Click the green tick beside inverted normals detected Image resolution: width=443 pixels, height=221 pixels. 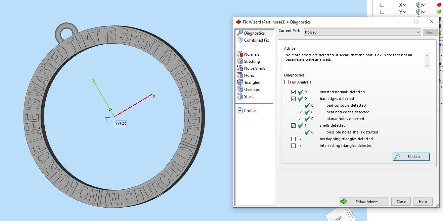pos(301,92)
